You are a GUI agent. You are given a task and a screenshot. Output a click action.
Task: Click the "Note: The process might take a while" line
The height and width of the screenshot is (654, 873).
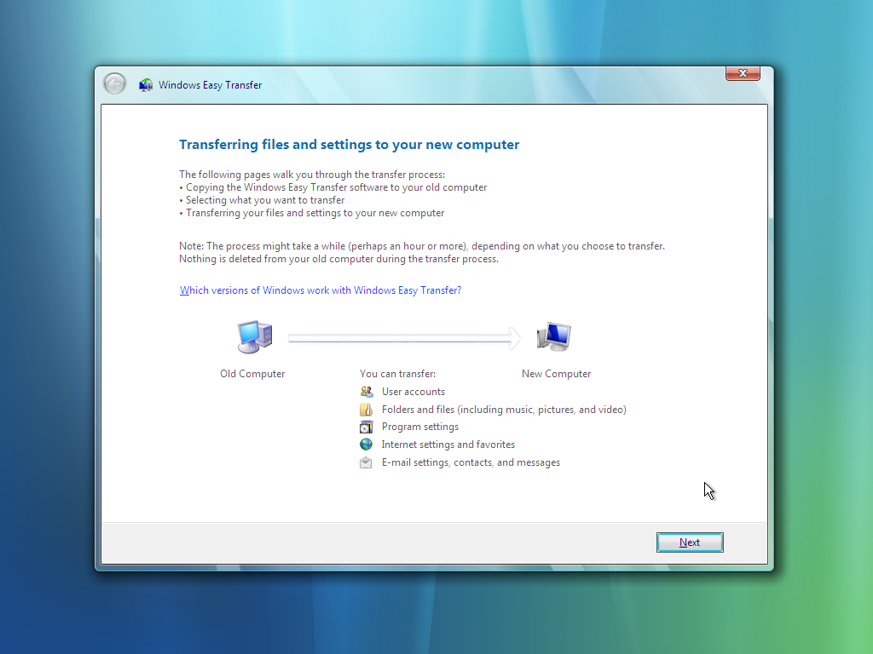422,246
